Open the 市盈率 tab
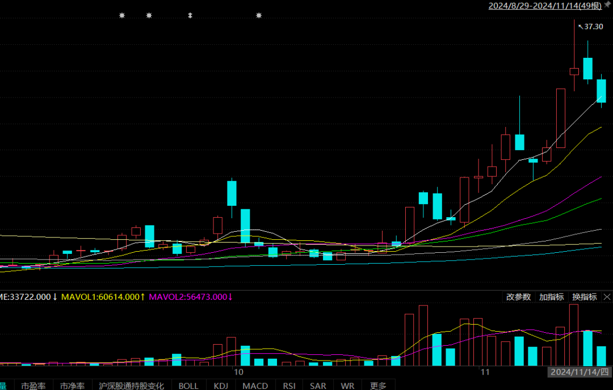Viewport: 613px width, 390px height. pos(33,385)
